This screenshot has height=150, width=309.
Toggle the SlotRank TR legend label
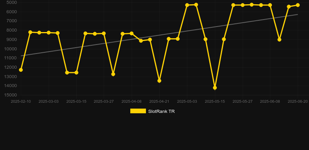tap(162, 111)
